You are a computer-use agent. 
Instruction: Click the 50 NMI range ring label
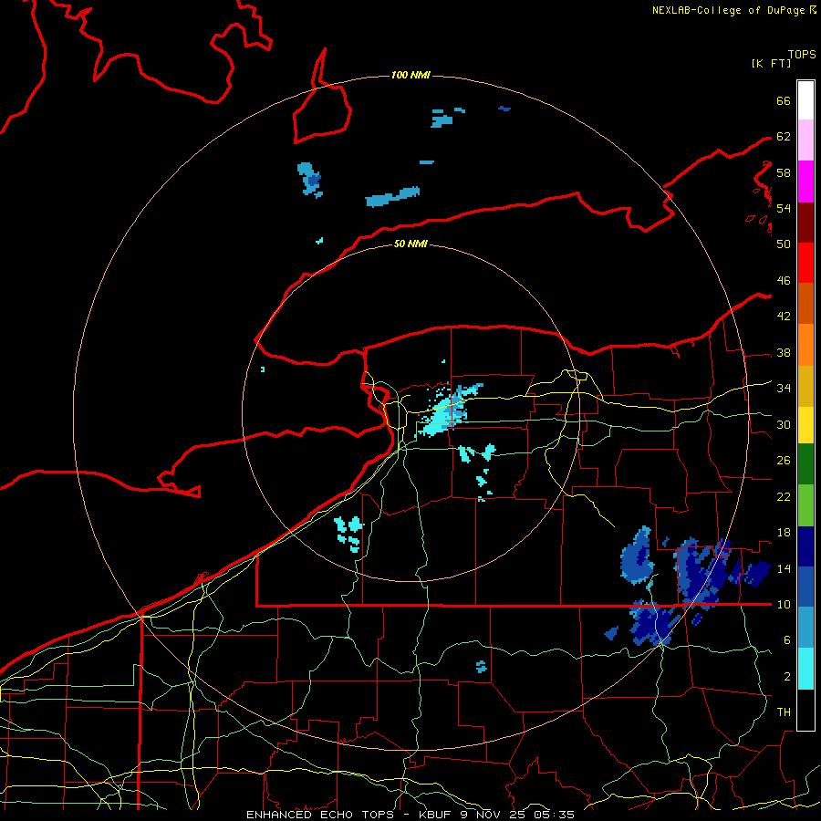410,244
